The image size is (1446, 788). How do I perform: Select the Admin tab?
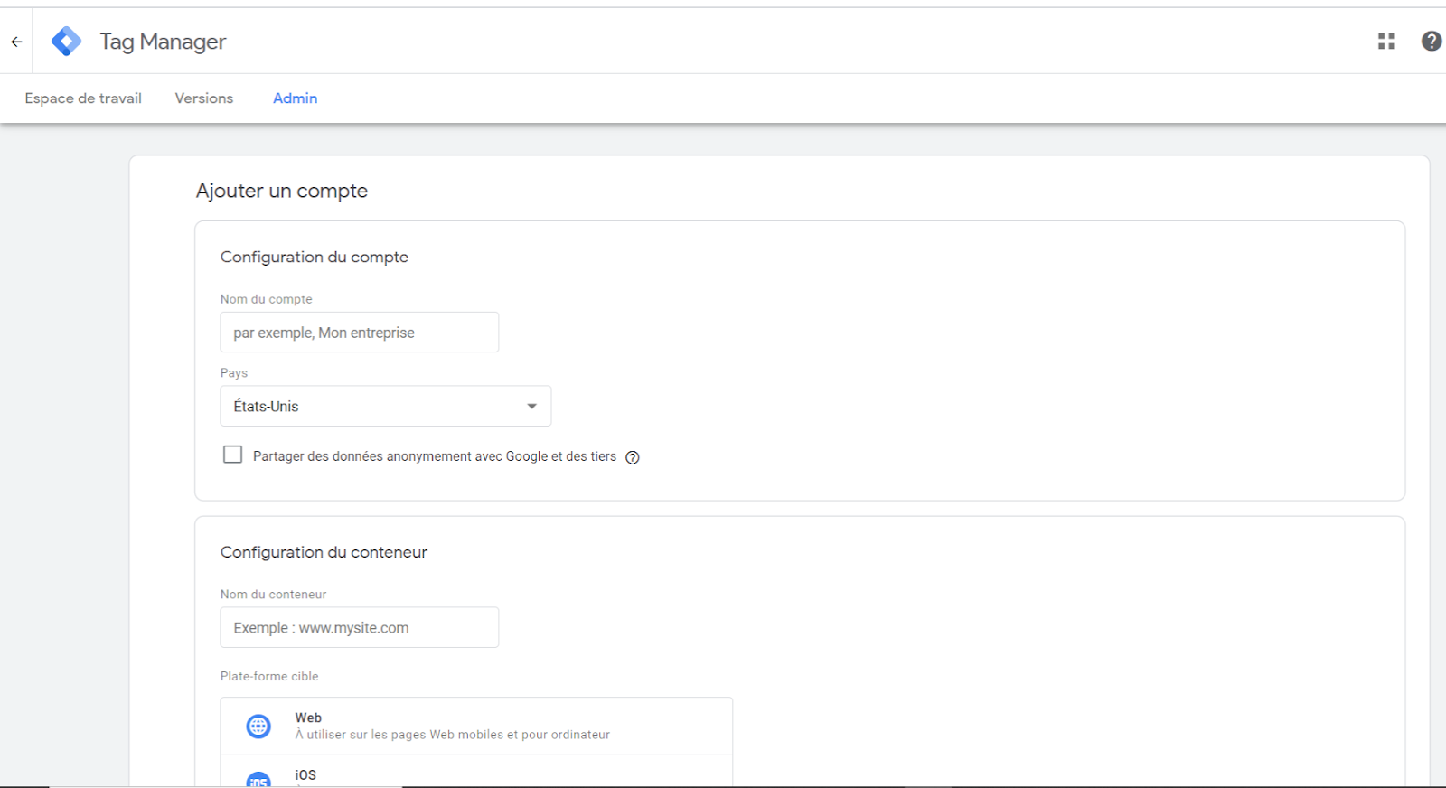tap(295, 98)
